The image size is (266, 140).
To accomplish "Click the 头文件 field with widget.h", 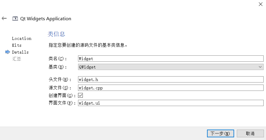I will point(170,80).
